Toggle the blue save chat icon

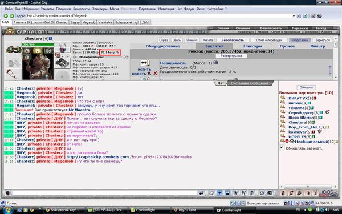(x=227, y=193)
